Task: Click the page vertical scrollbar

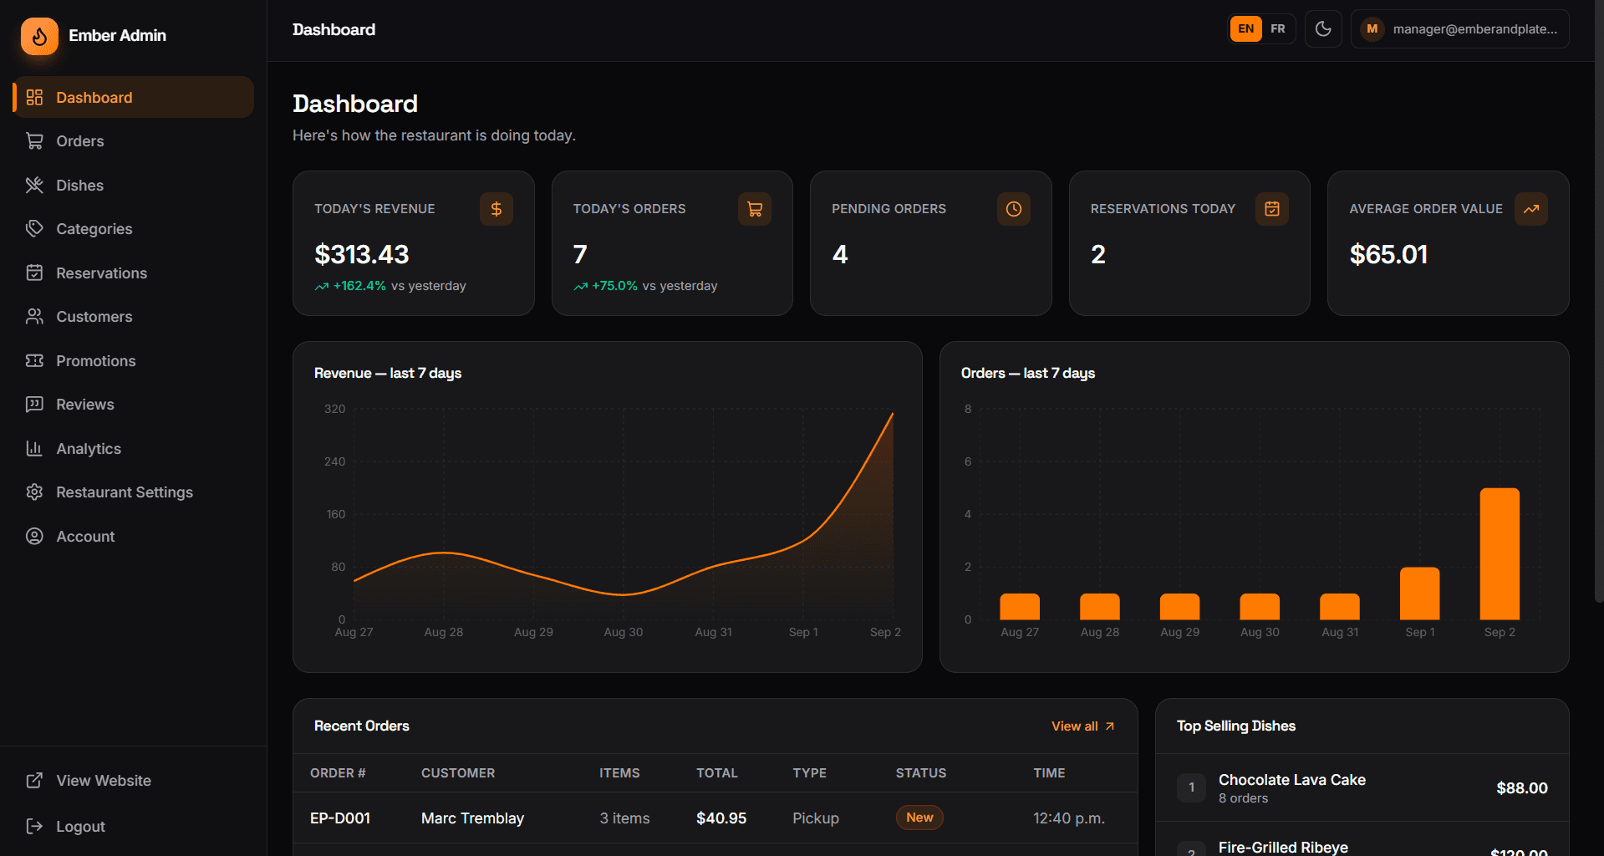Action: (x=1598, y=301)
